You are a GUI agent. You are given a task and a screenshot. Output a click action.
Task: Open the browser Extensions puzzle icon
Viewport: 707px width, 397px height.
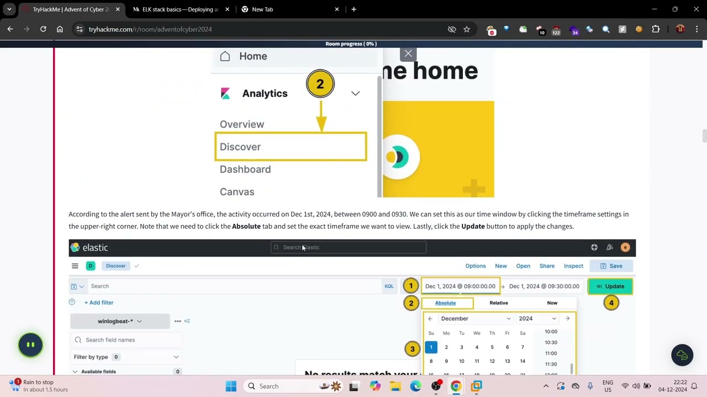[656, 29]
